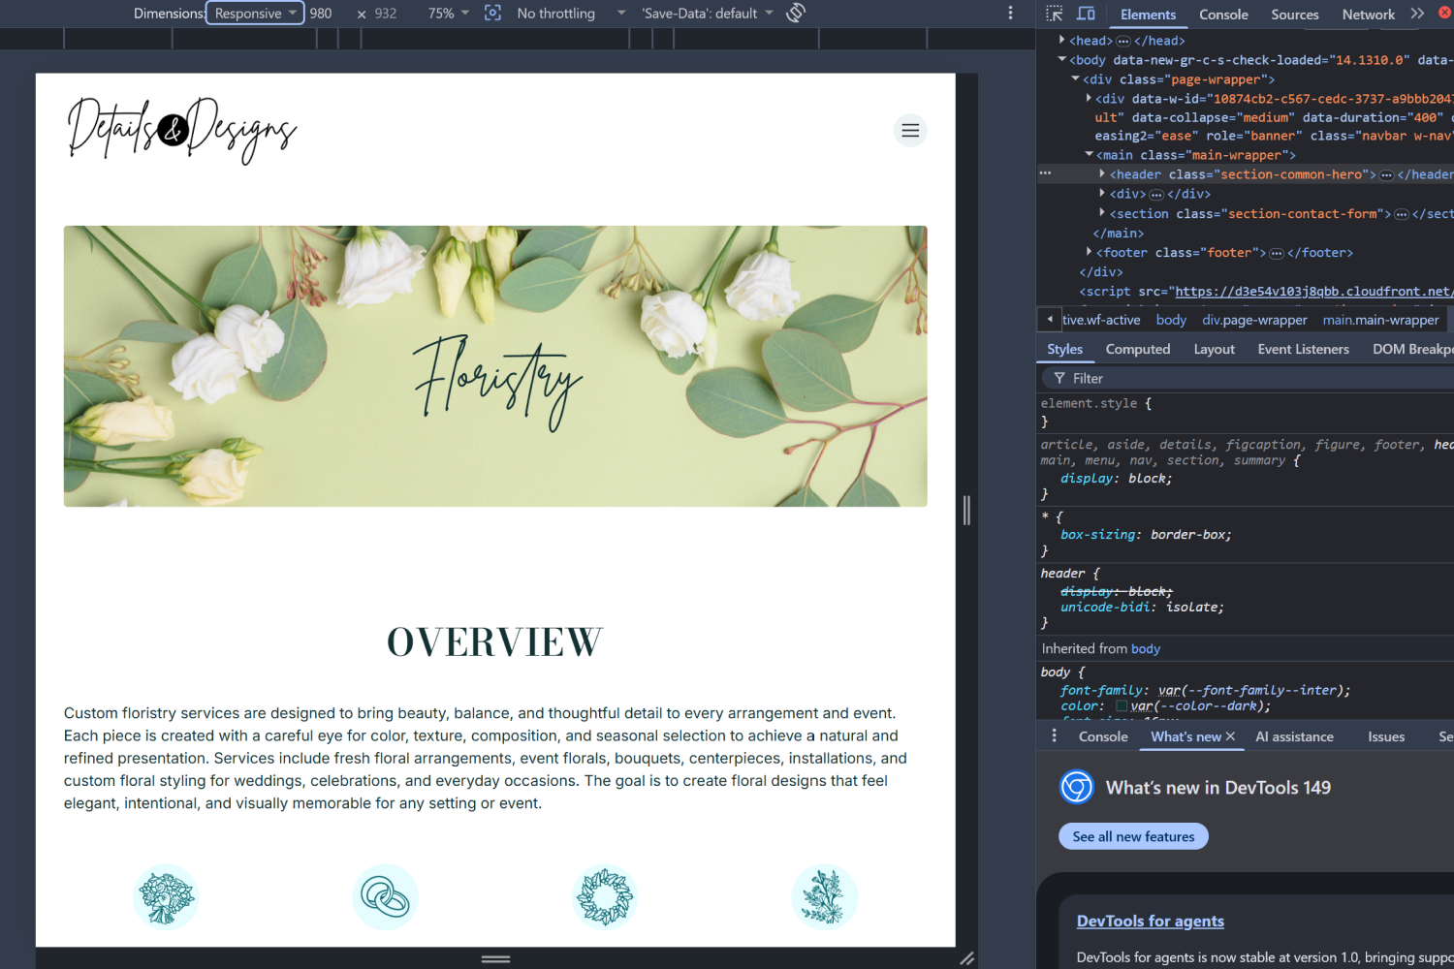The image size is (1454, 969).
Task: Collapse the div page-wrapper node
Action: 1076,78
